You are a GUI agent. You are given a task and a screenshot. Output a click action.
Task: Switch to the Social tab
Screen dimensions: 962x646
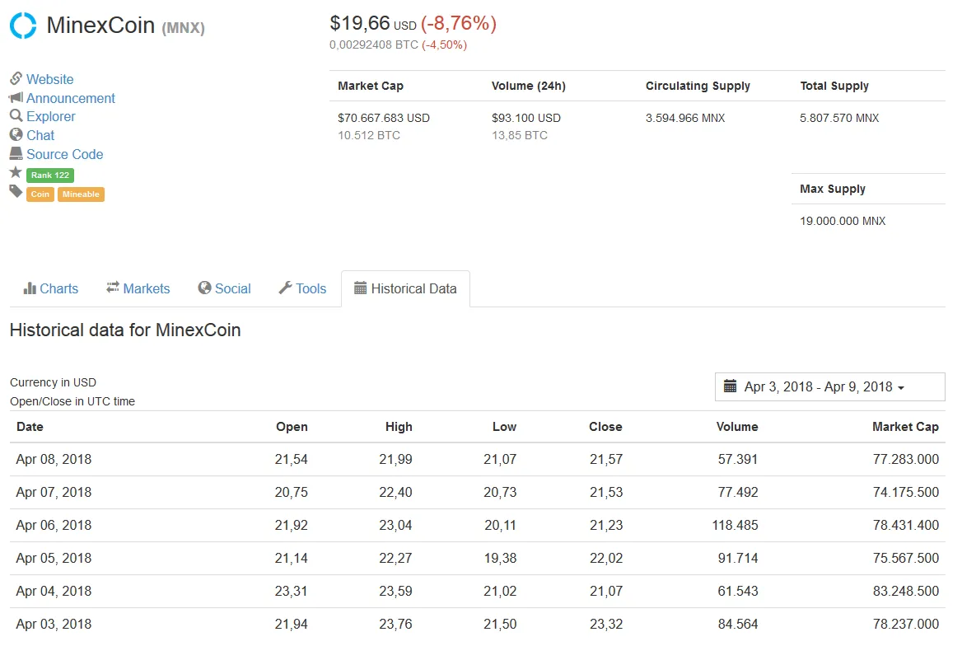coord(225,288)
